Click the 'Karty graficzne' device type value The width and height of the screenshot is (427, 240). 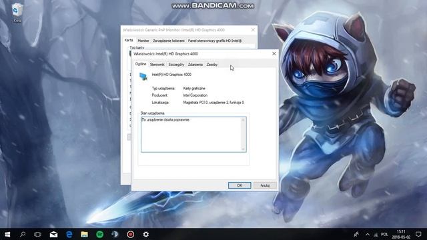coord(194,88)
